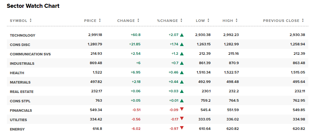Sort by Previous Close arrows

(x=303, y=21)
